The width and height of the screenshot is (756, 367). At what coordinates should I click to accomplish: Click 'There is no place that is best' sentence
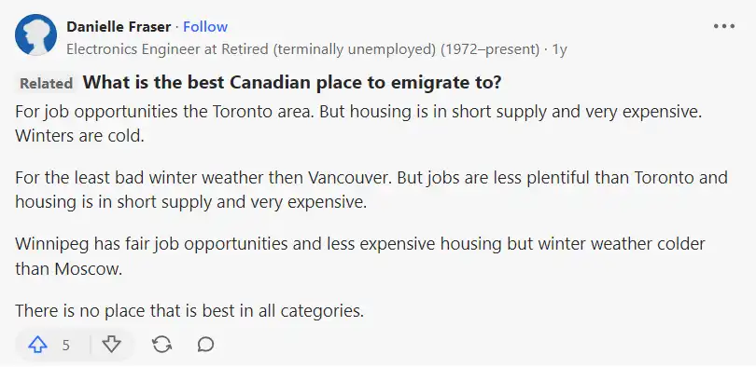[x=189, y=311]
